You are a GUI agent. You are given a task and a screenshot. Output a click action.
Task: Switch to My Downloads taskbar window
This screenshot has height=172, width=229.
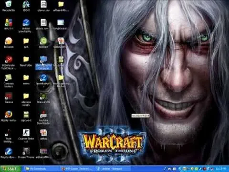[x=42, y=169]
